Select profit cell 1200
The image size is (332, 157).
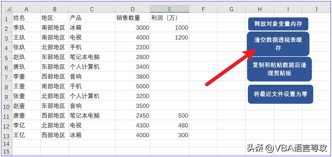[x=170, y=38]
